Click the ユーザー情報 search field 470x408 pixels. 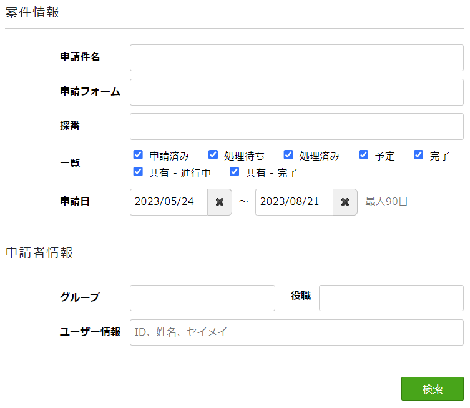tap(296, 332)
